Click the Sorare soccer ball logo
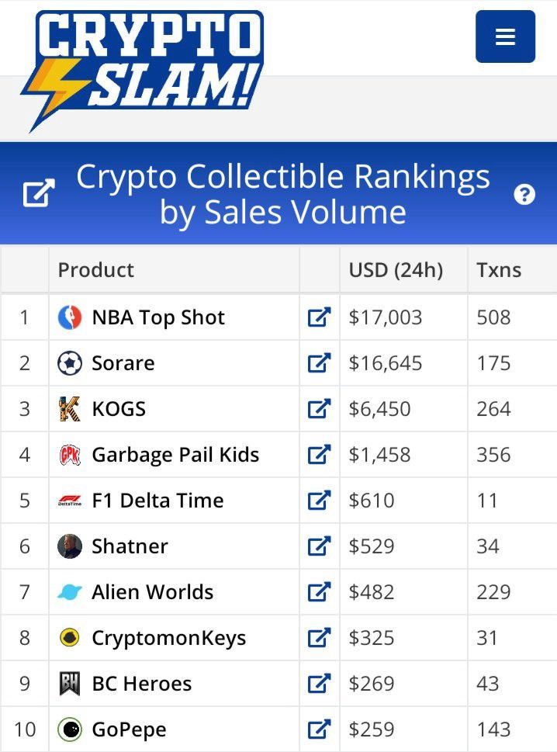Screen dimensions: 557x752 70,363
